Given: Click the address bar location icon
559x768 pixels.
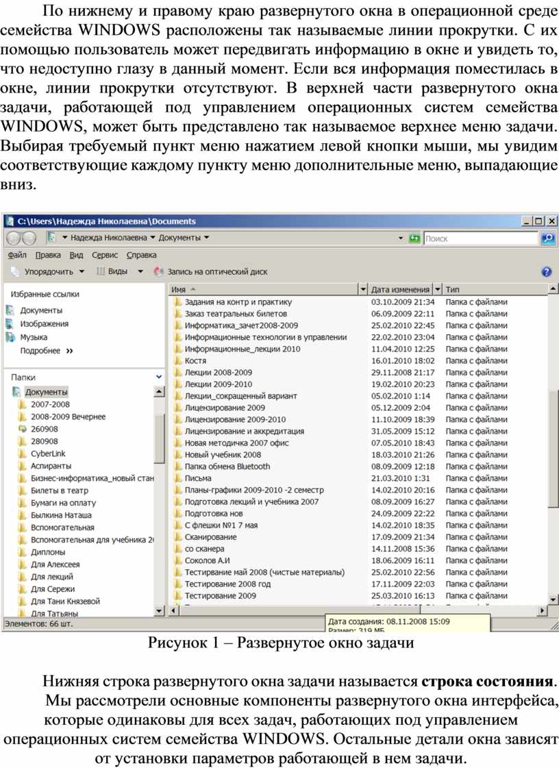Looking at the screenshot, I should [x=51, y=238].
